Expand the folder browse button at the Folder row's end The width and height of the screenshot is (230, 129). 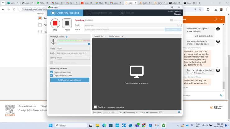click(179, 25)
